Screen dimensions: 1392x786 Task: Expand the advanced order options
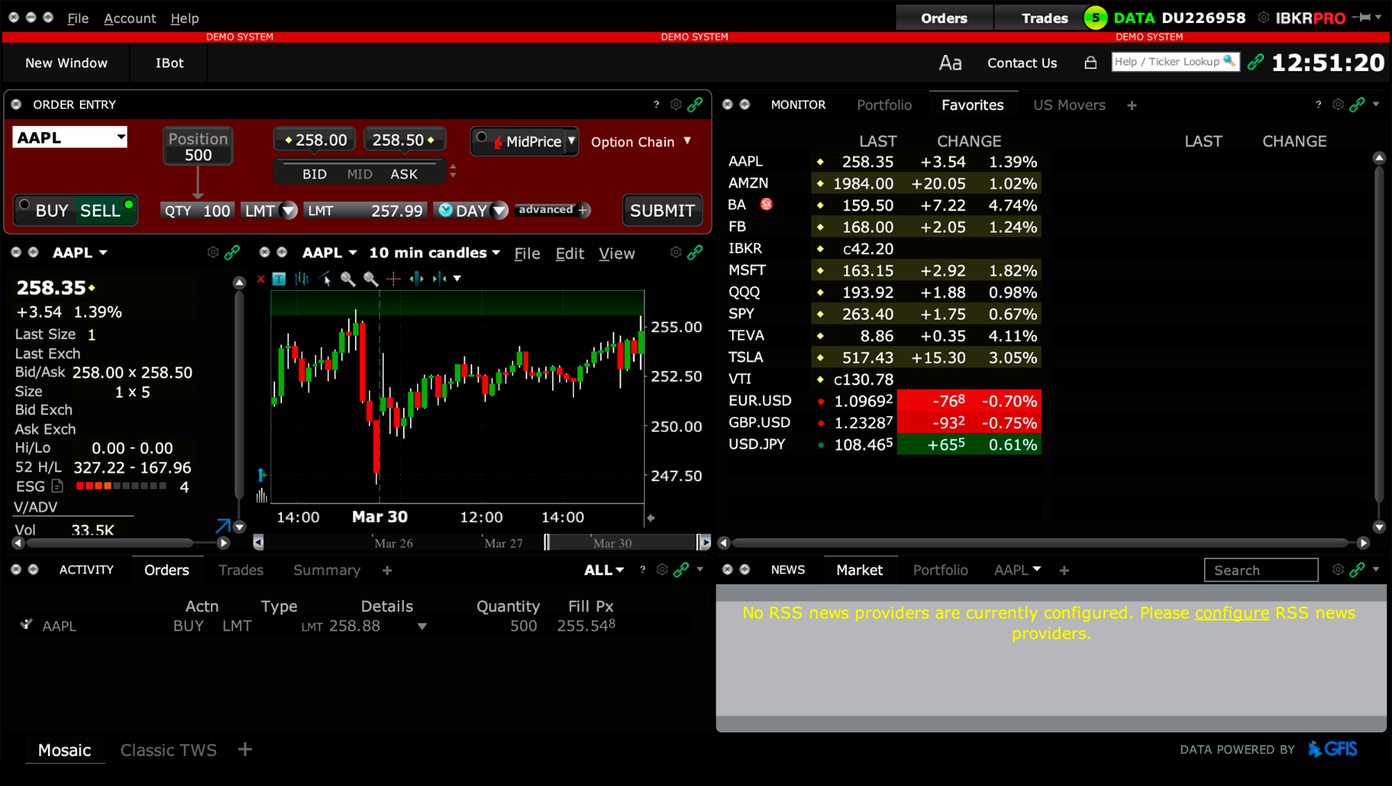(x=552, y=209)
